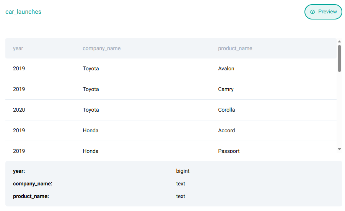Click the scrollbar down arrow

340,149
